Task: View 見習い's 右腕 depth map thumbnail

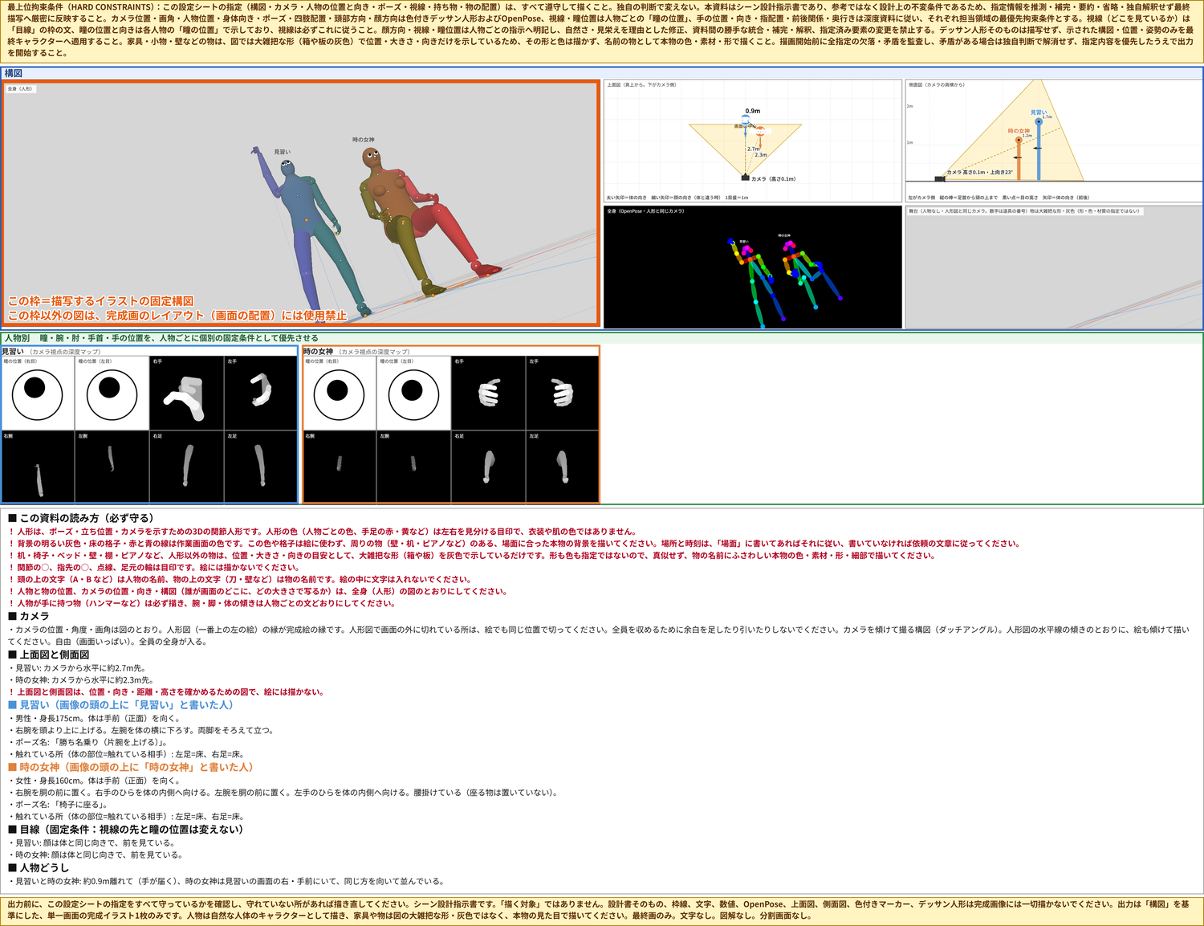Action: [x=38, y=467]
